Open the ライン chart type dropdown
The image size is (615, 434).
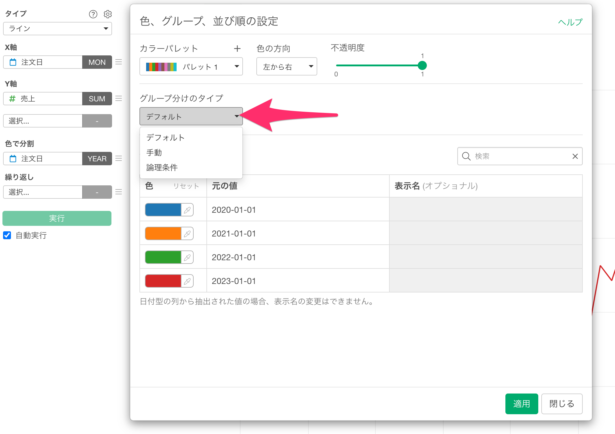tap(58, 29)
